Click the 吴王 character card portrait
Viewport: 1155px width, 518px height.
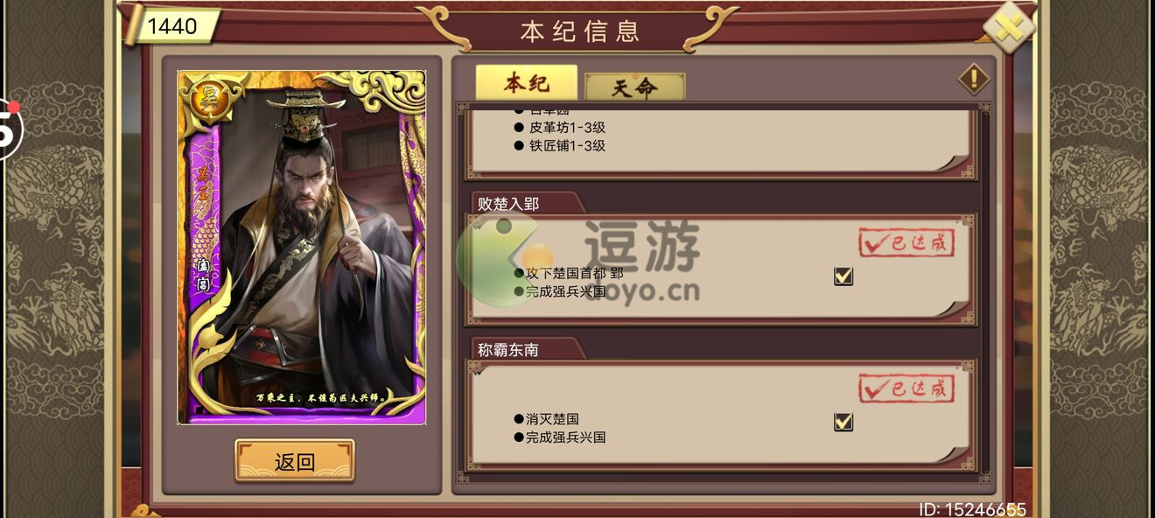[x=302, y=248]
